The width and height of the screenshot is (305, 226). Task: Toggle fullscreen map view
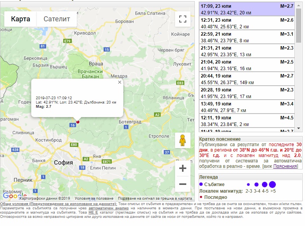(183, 19)
